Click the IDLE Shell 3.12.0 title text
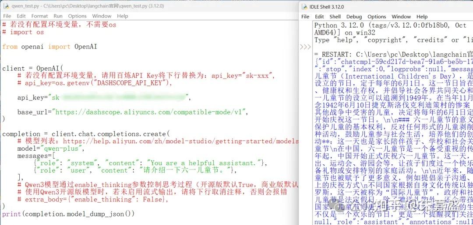This screenshot has width=473, height=225. 327,7
